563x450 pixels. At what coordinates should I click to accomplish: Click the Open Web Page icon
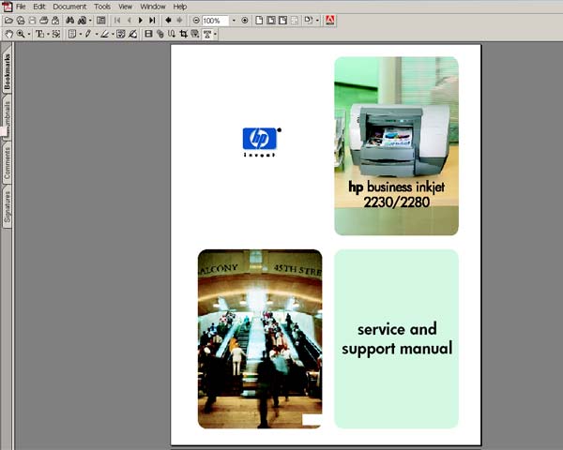click(21, 21)
